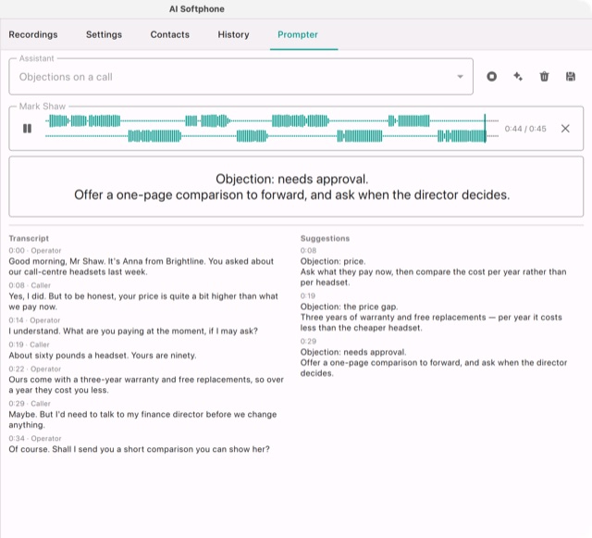592x538 pixels.
Task: Seek in the lower waveform track
Action: click(x=272, y=136)
